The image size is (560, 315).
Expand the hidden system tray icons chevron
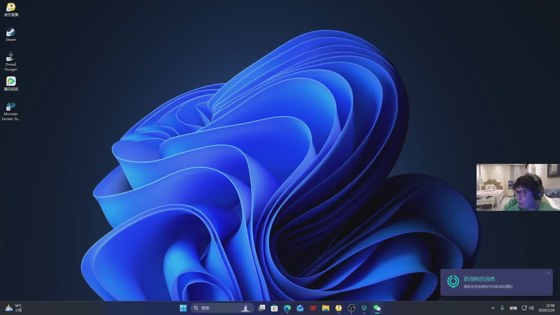(x=493, y=308)
